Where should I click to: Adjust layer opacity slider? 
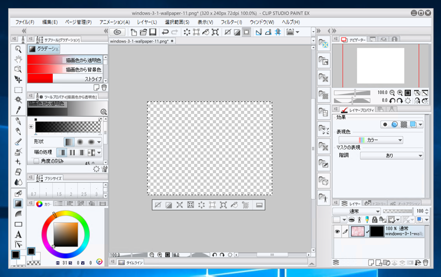pyautogui.click(x=397, y=211)
